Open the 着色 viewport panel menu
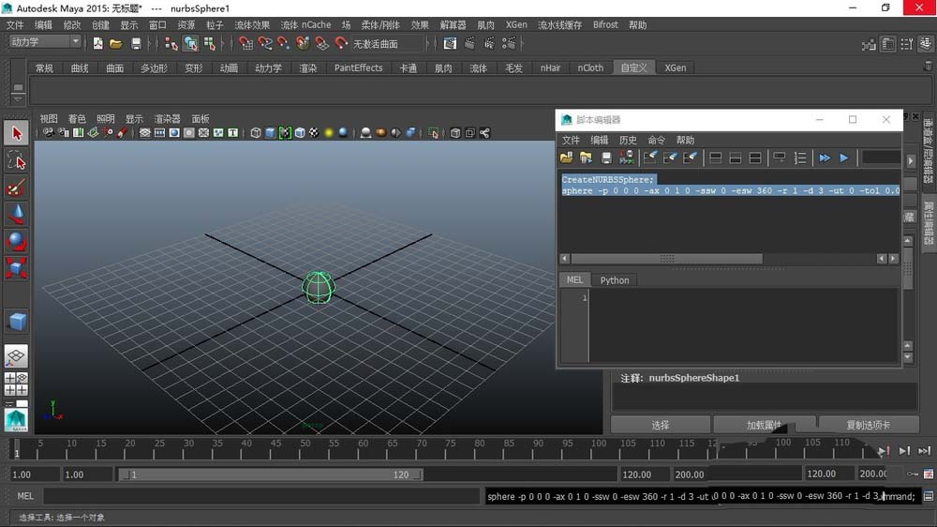The width and height of the screenshot is (937, 527). [x=77, y=119]
